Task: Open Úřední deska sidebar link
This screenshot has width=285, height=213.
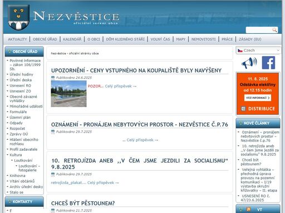Action: (x=21, y=80)
